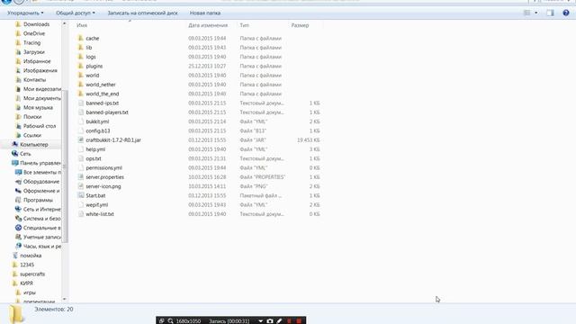
Task: Select the banned-ips.txt file
Action: [x=102, y=103]
